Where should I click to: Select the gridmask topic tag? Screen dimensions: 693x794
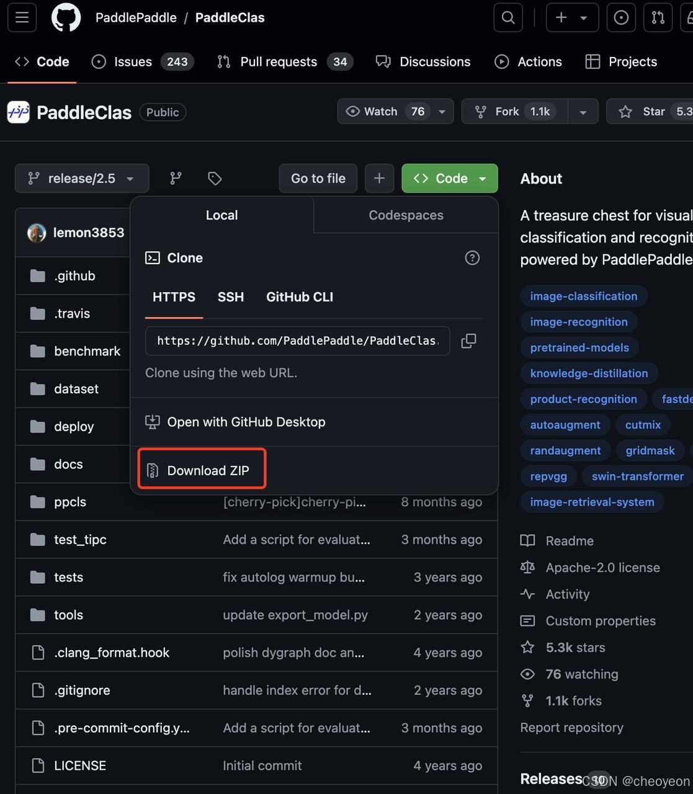tap(650, 450)
